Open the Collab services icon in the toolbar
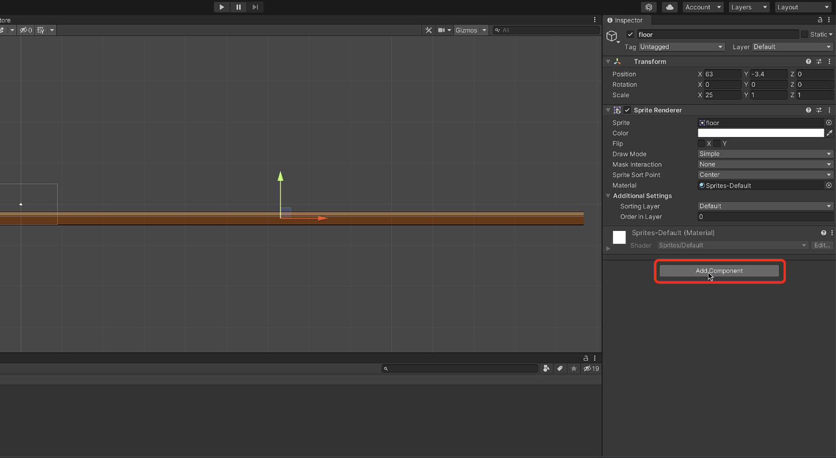Image resolution: width=836 pixels, height=458 pixels. click(649, 7)
